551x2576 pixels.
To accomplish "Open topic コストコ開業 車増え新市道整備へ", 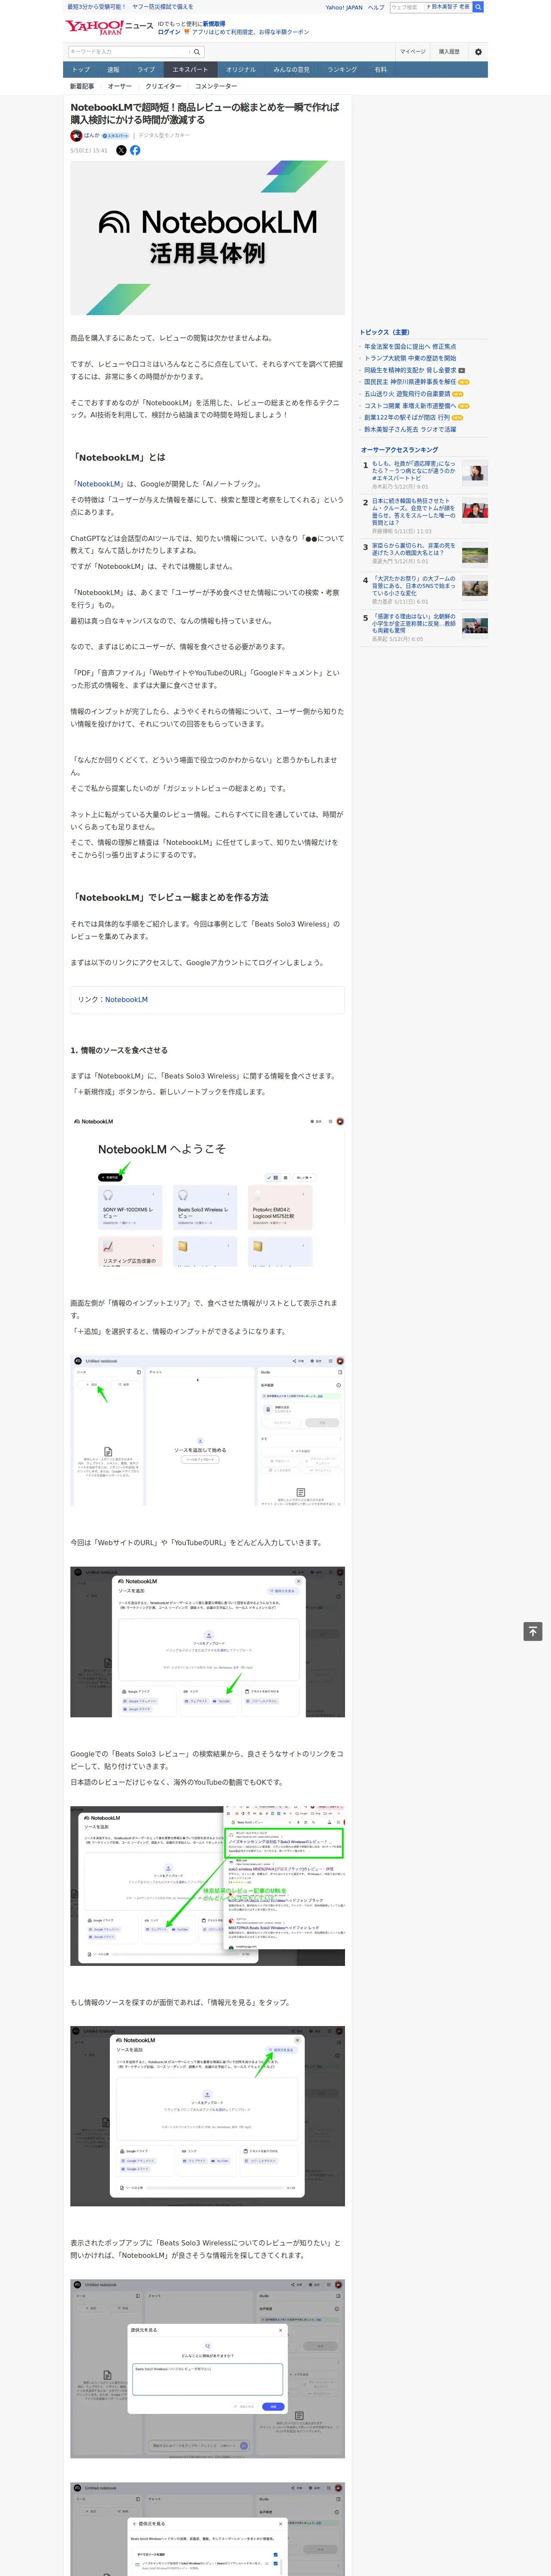I will coord(410,406).
